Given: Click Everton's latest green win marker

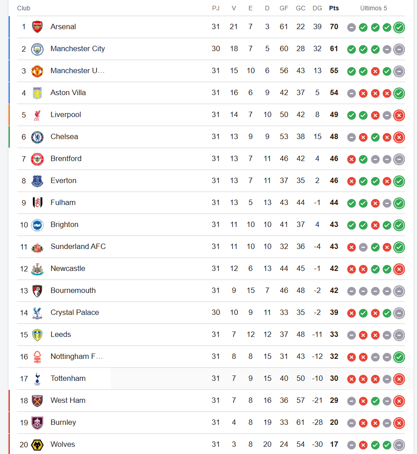Looking at the screenshot, I should click(399, 181).
